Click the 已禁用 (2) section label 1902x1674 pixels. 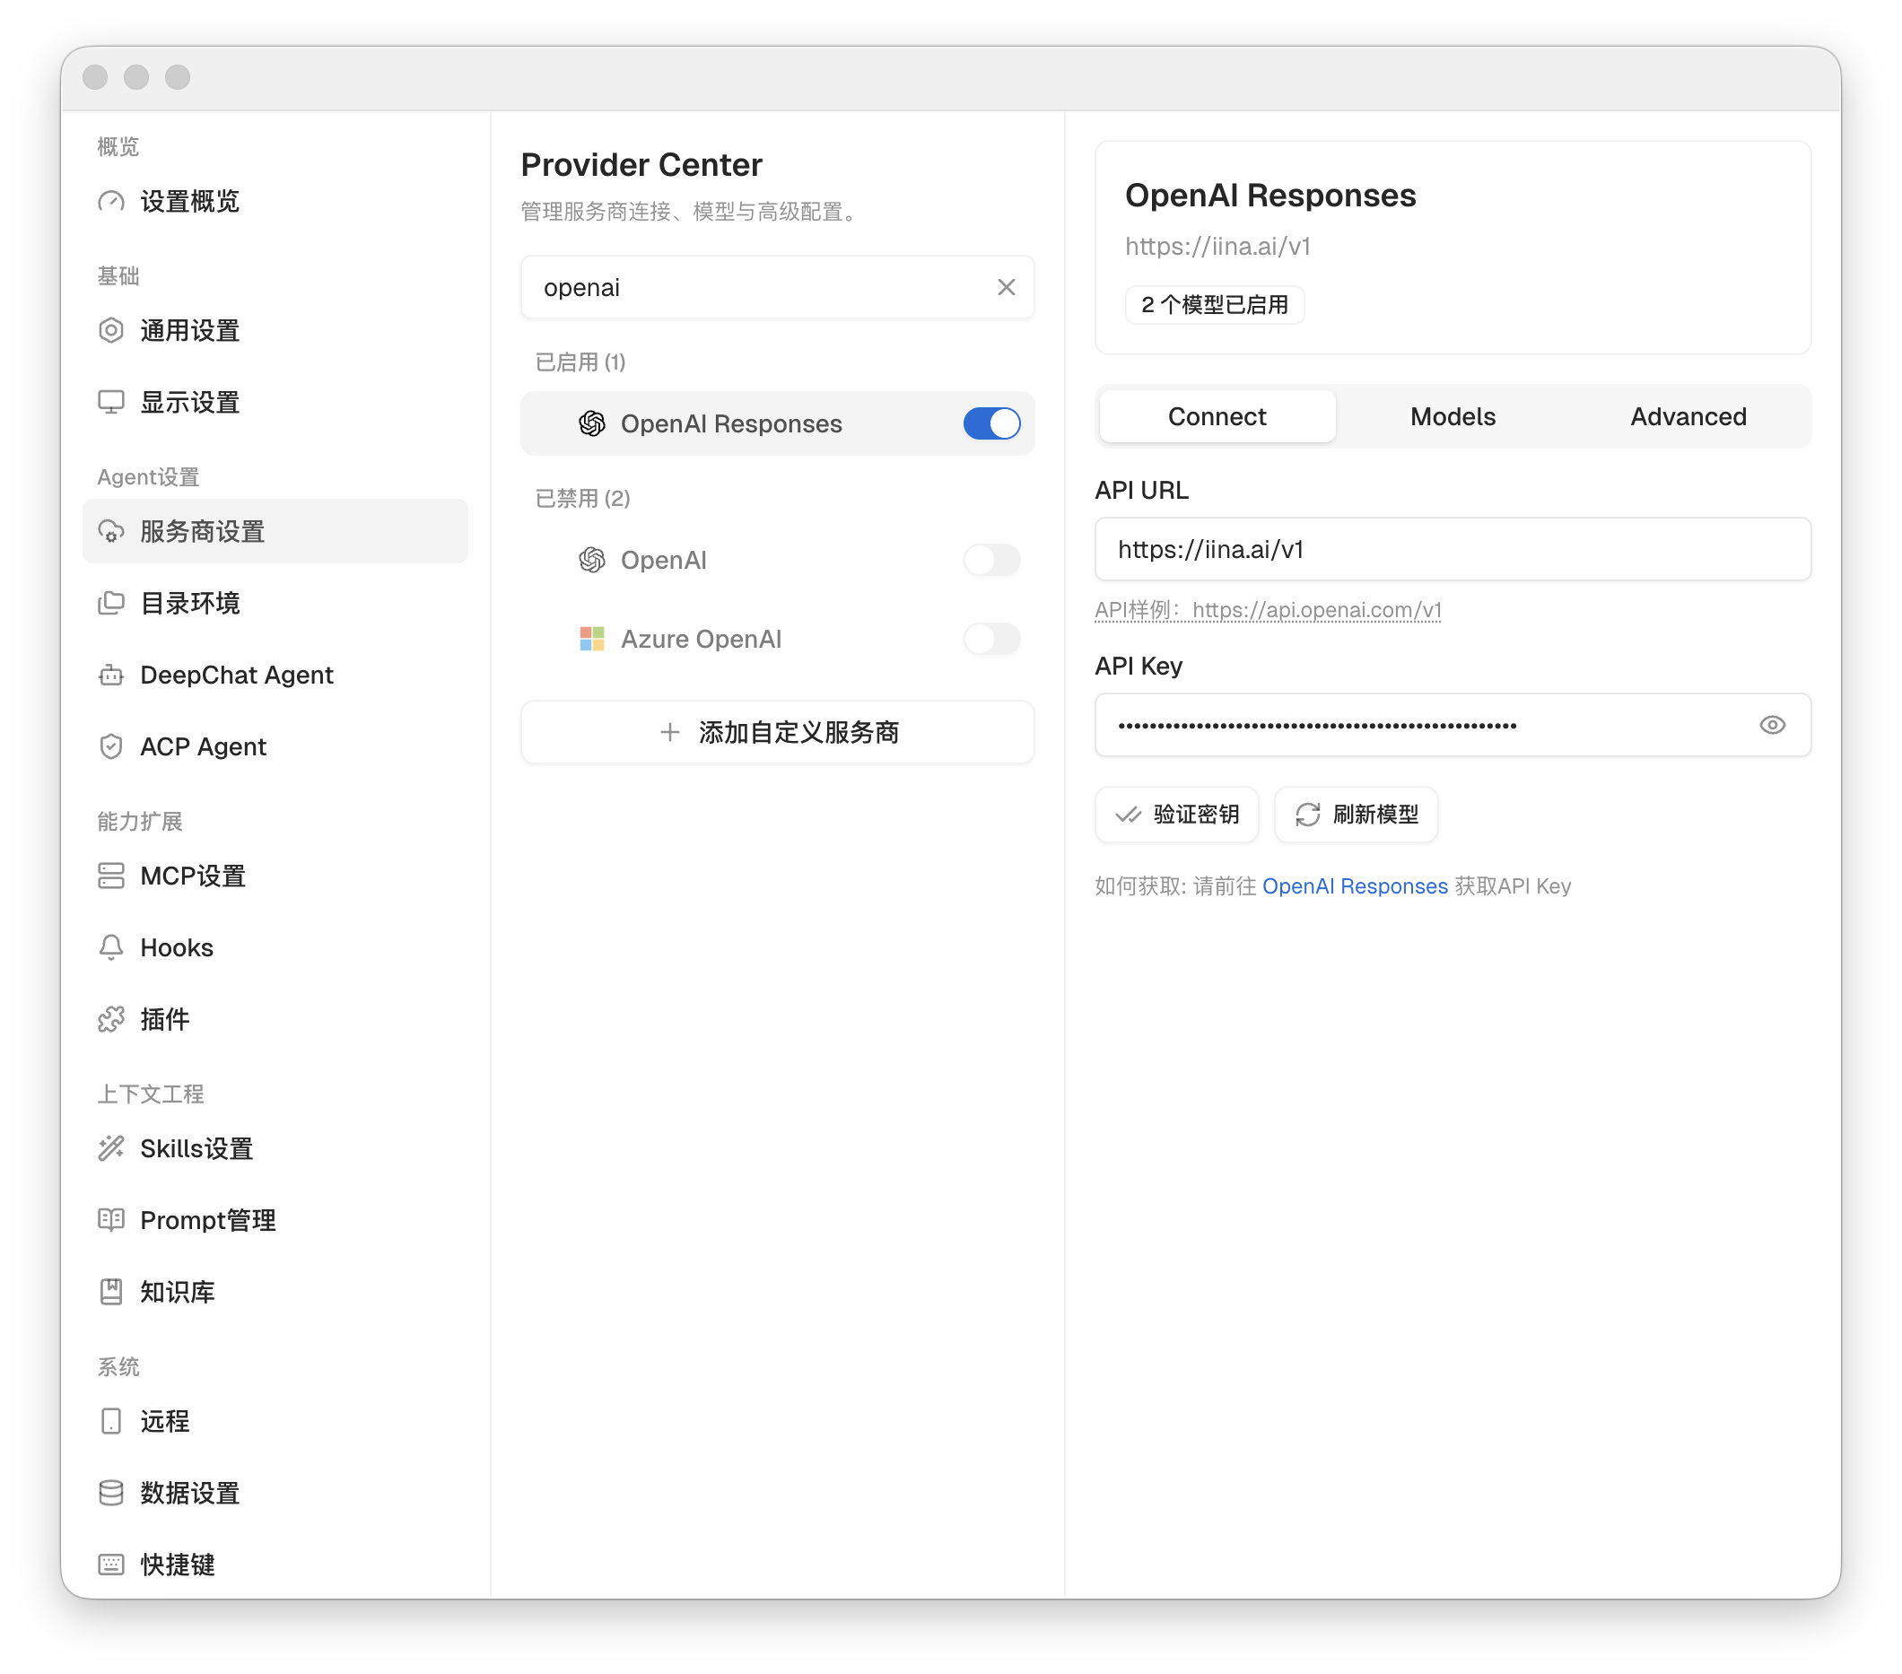coord(582,498)
